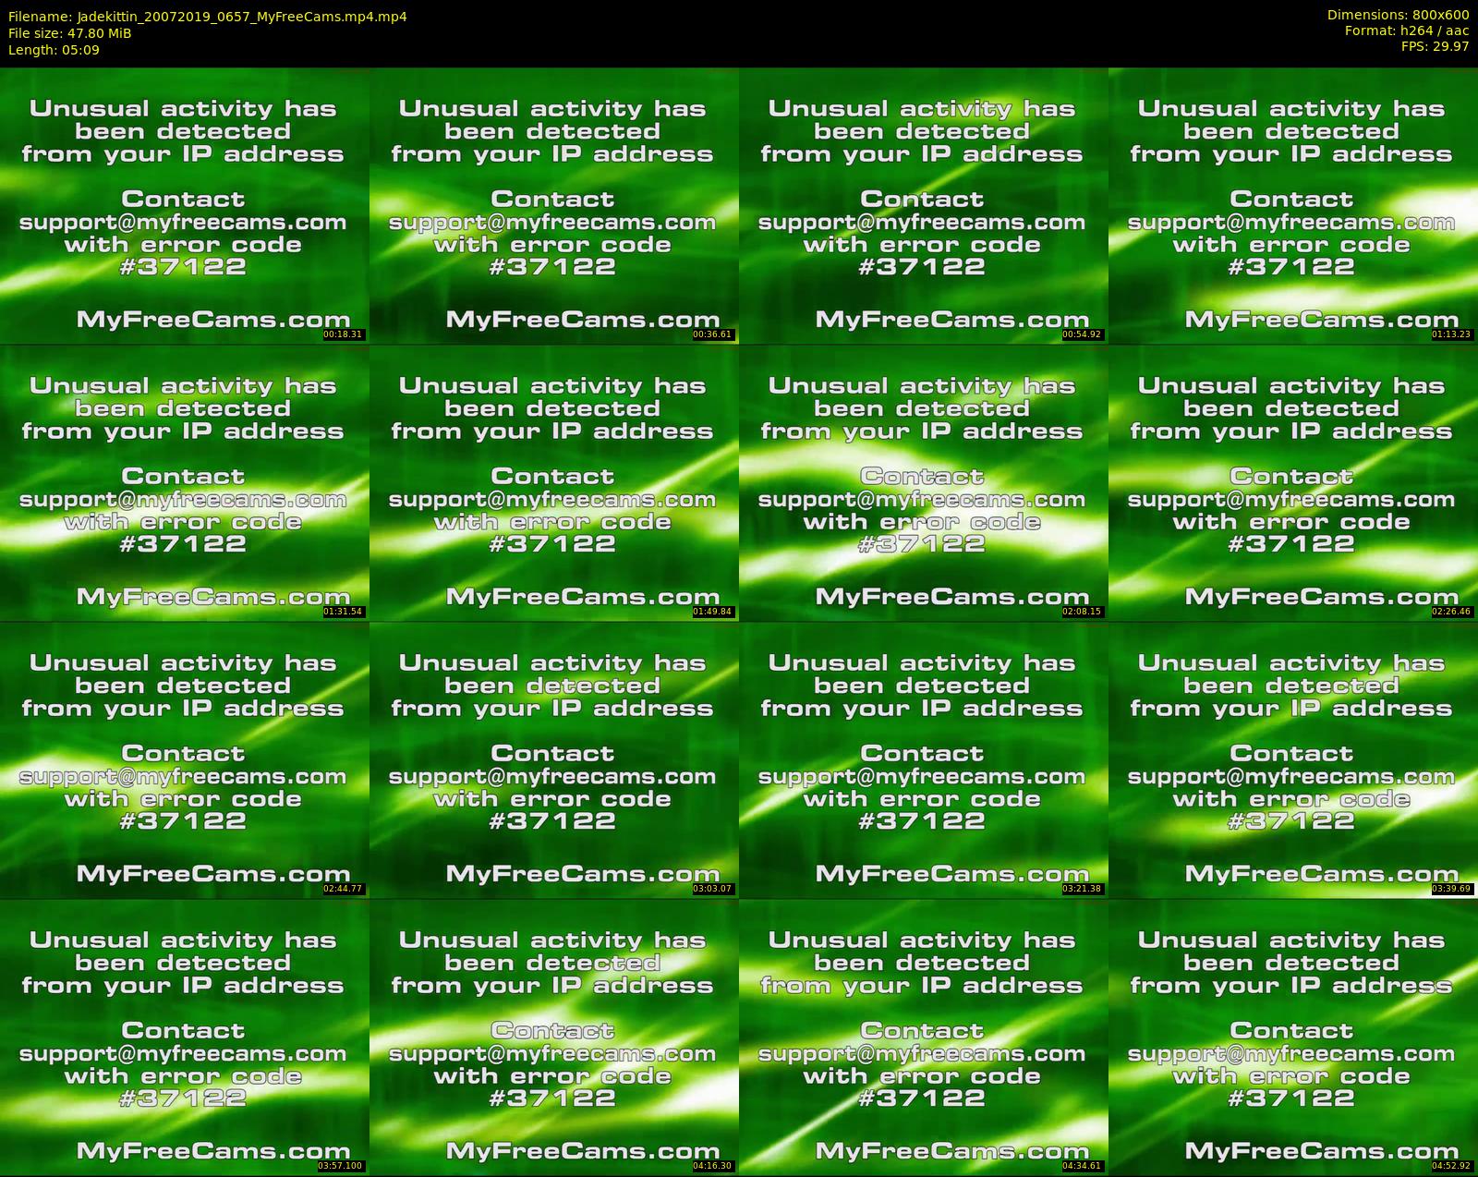Open the last thumbnail stamped 04:52.92
This screenshot has width=1478, height=1177.
[x=1293, y=1037]
